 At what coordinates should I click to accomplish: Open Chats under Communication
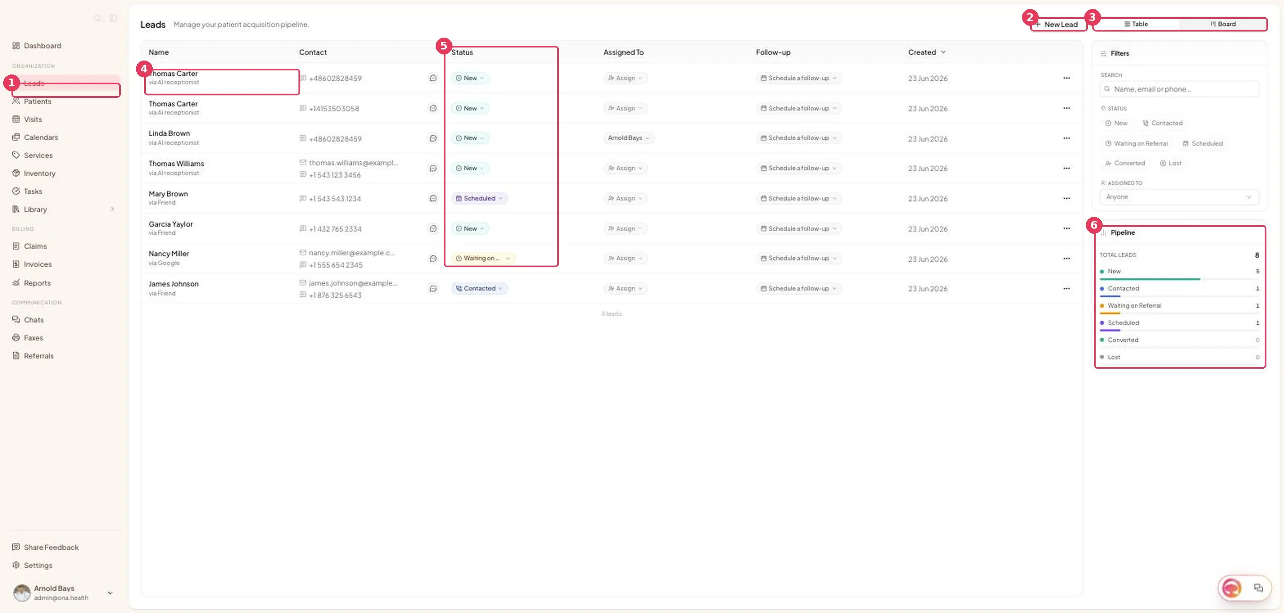pos(34,319)
